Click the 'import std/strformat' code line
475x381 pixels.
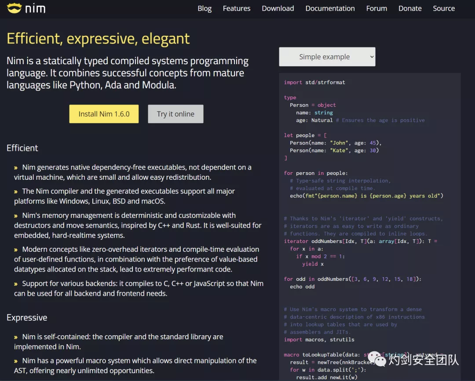pos(314,82)
